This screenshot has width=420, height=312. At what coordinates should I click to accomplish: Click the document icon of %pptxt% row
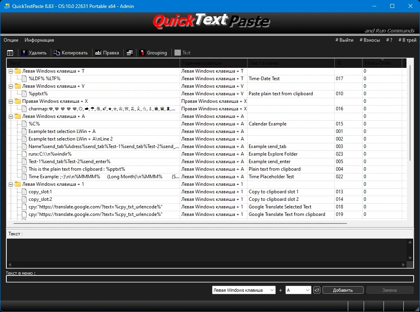click(24, 94)
